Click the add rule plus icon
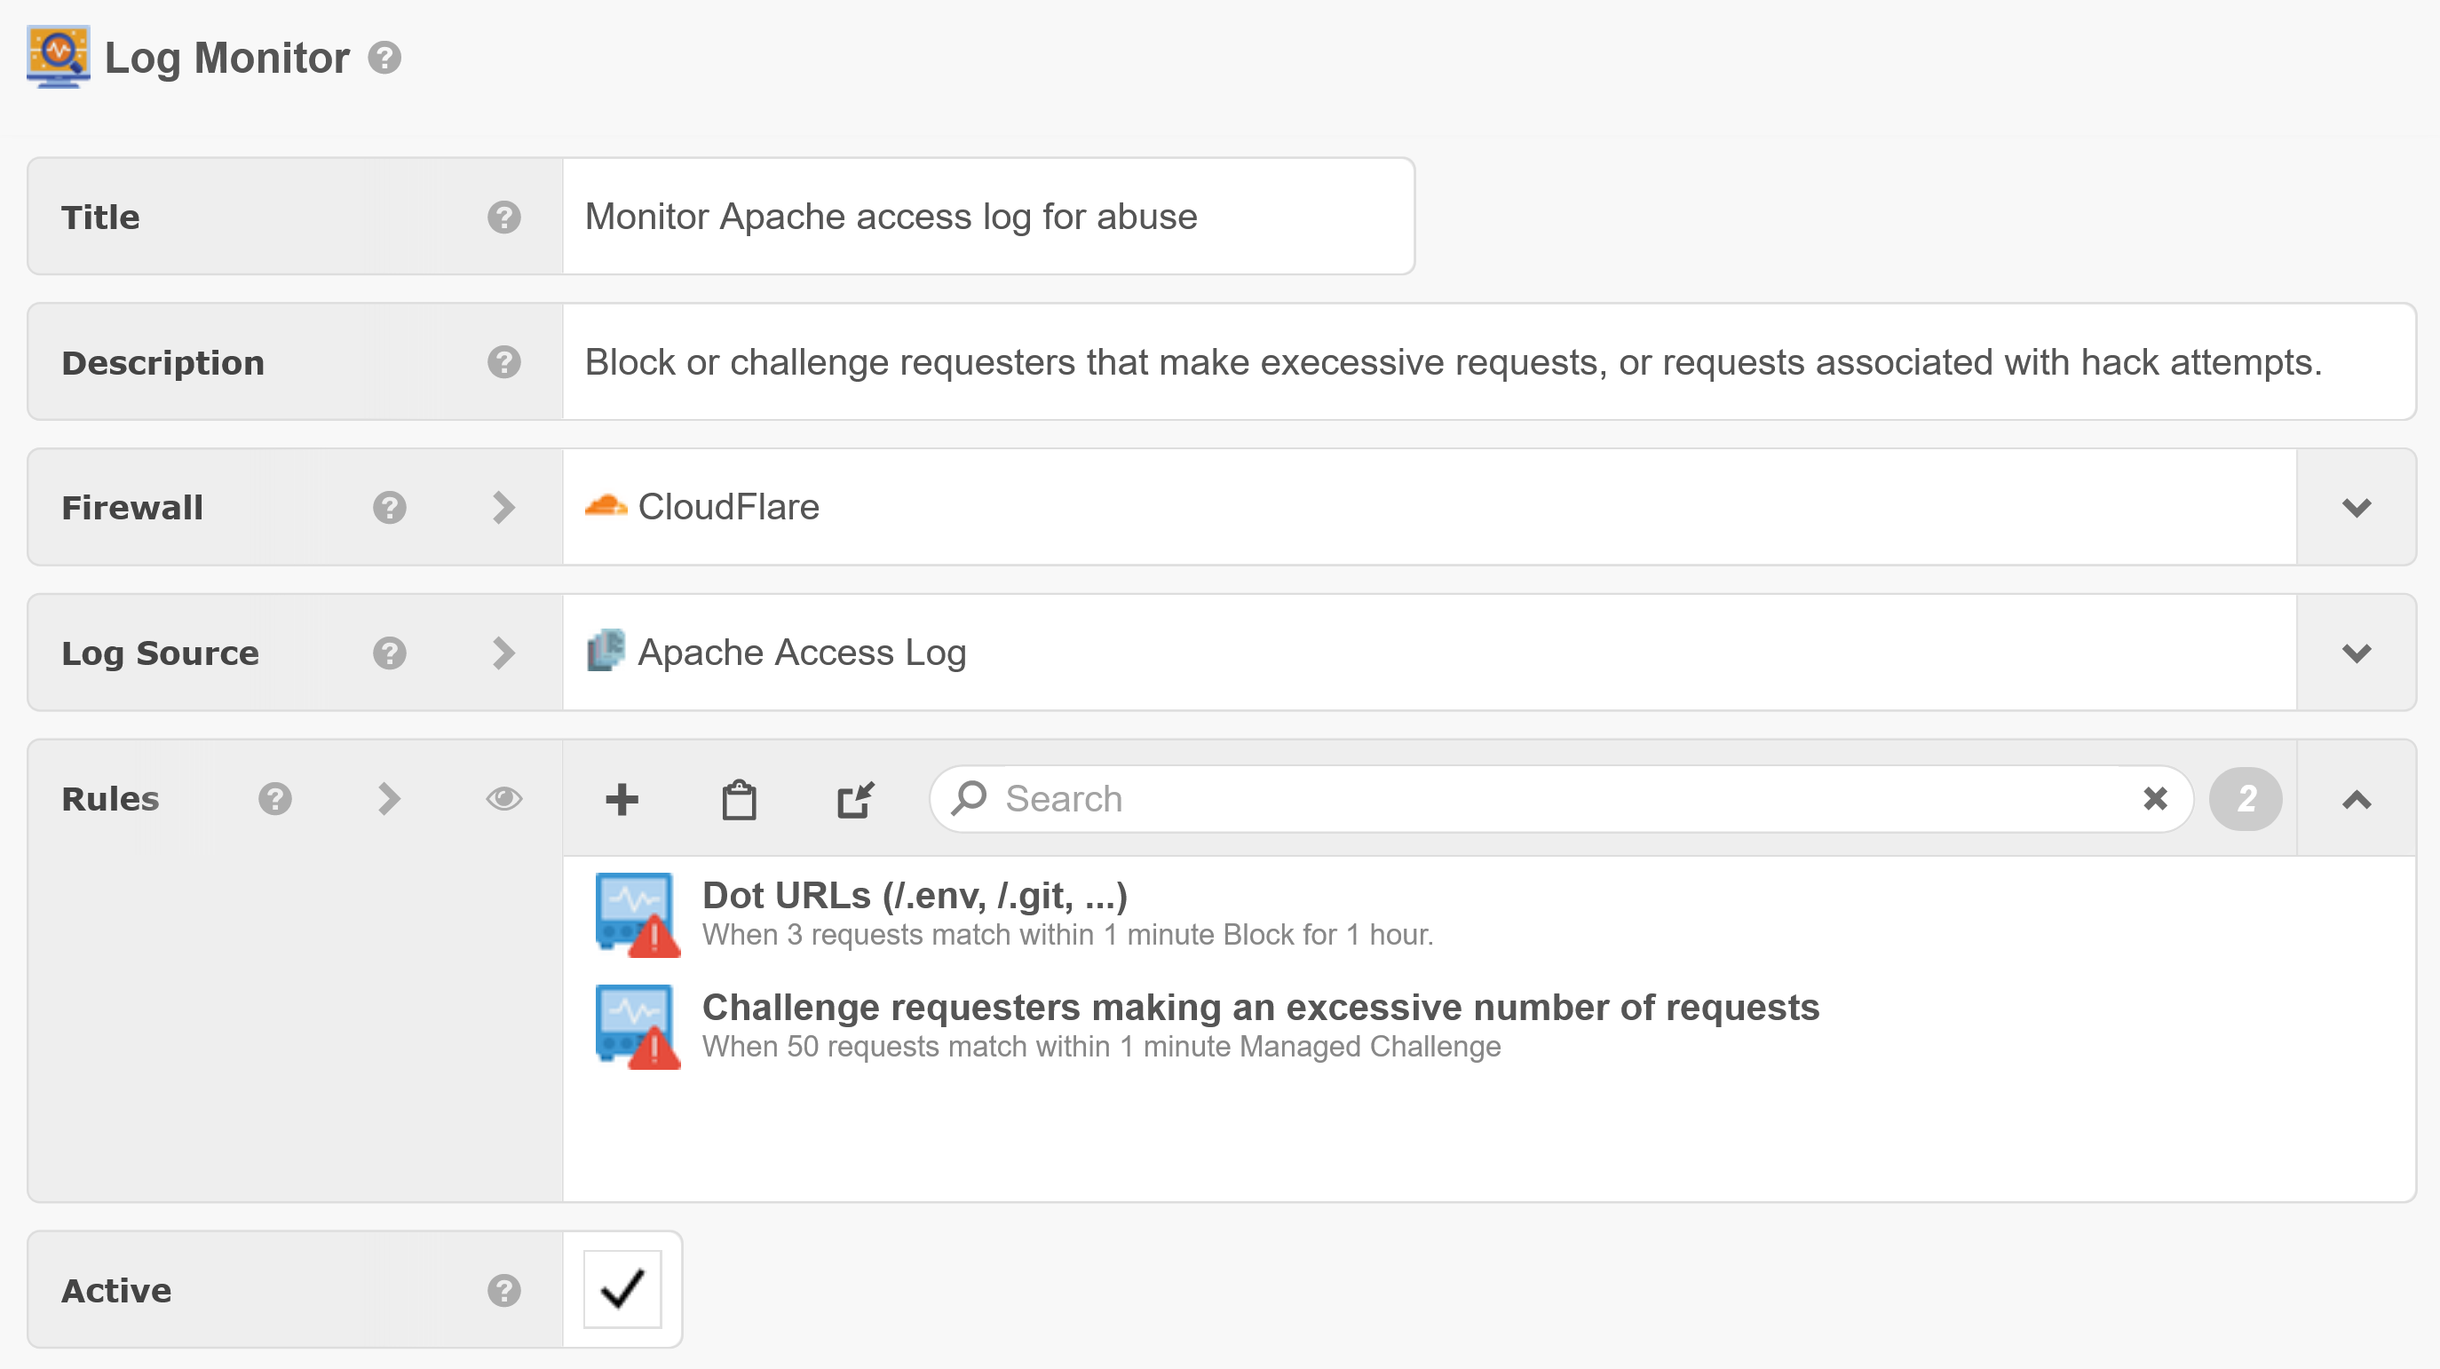 [622, 799]
